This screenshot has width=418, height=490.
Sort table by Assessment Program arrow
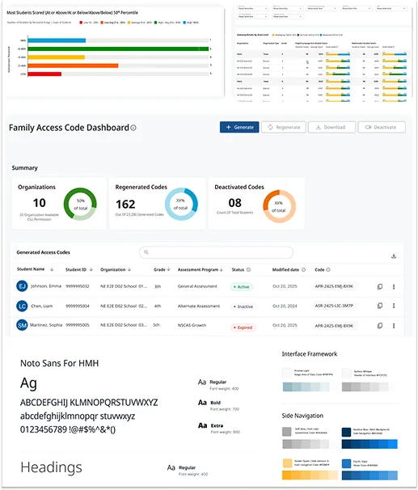point(222,269)
